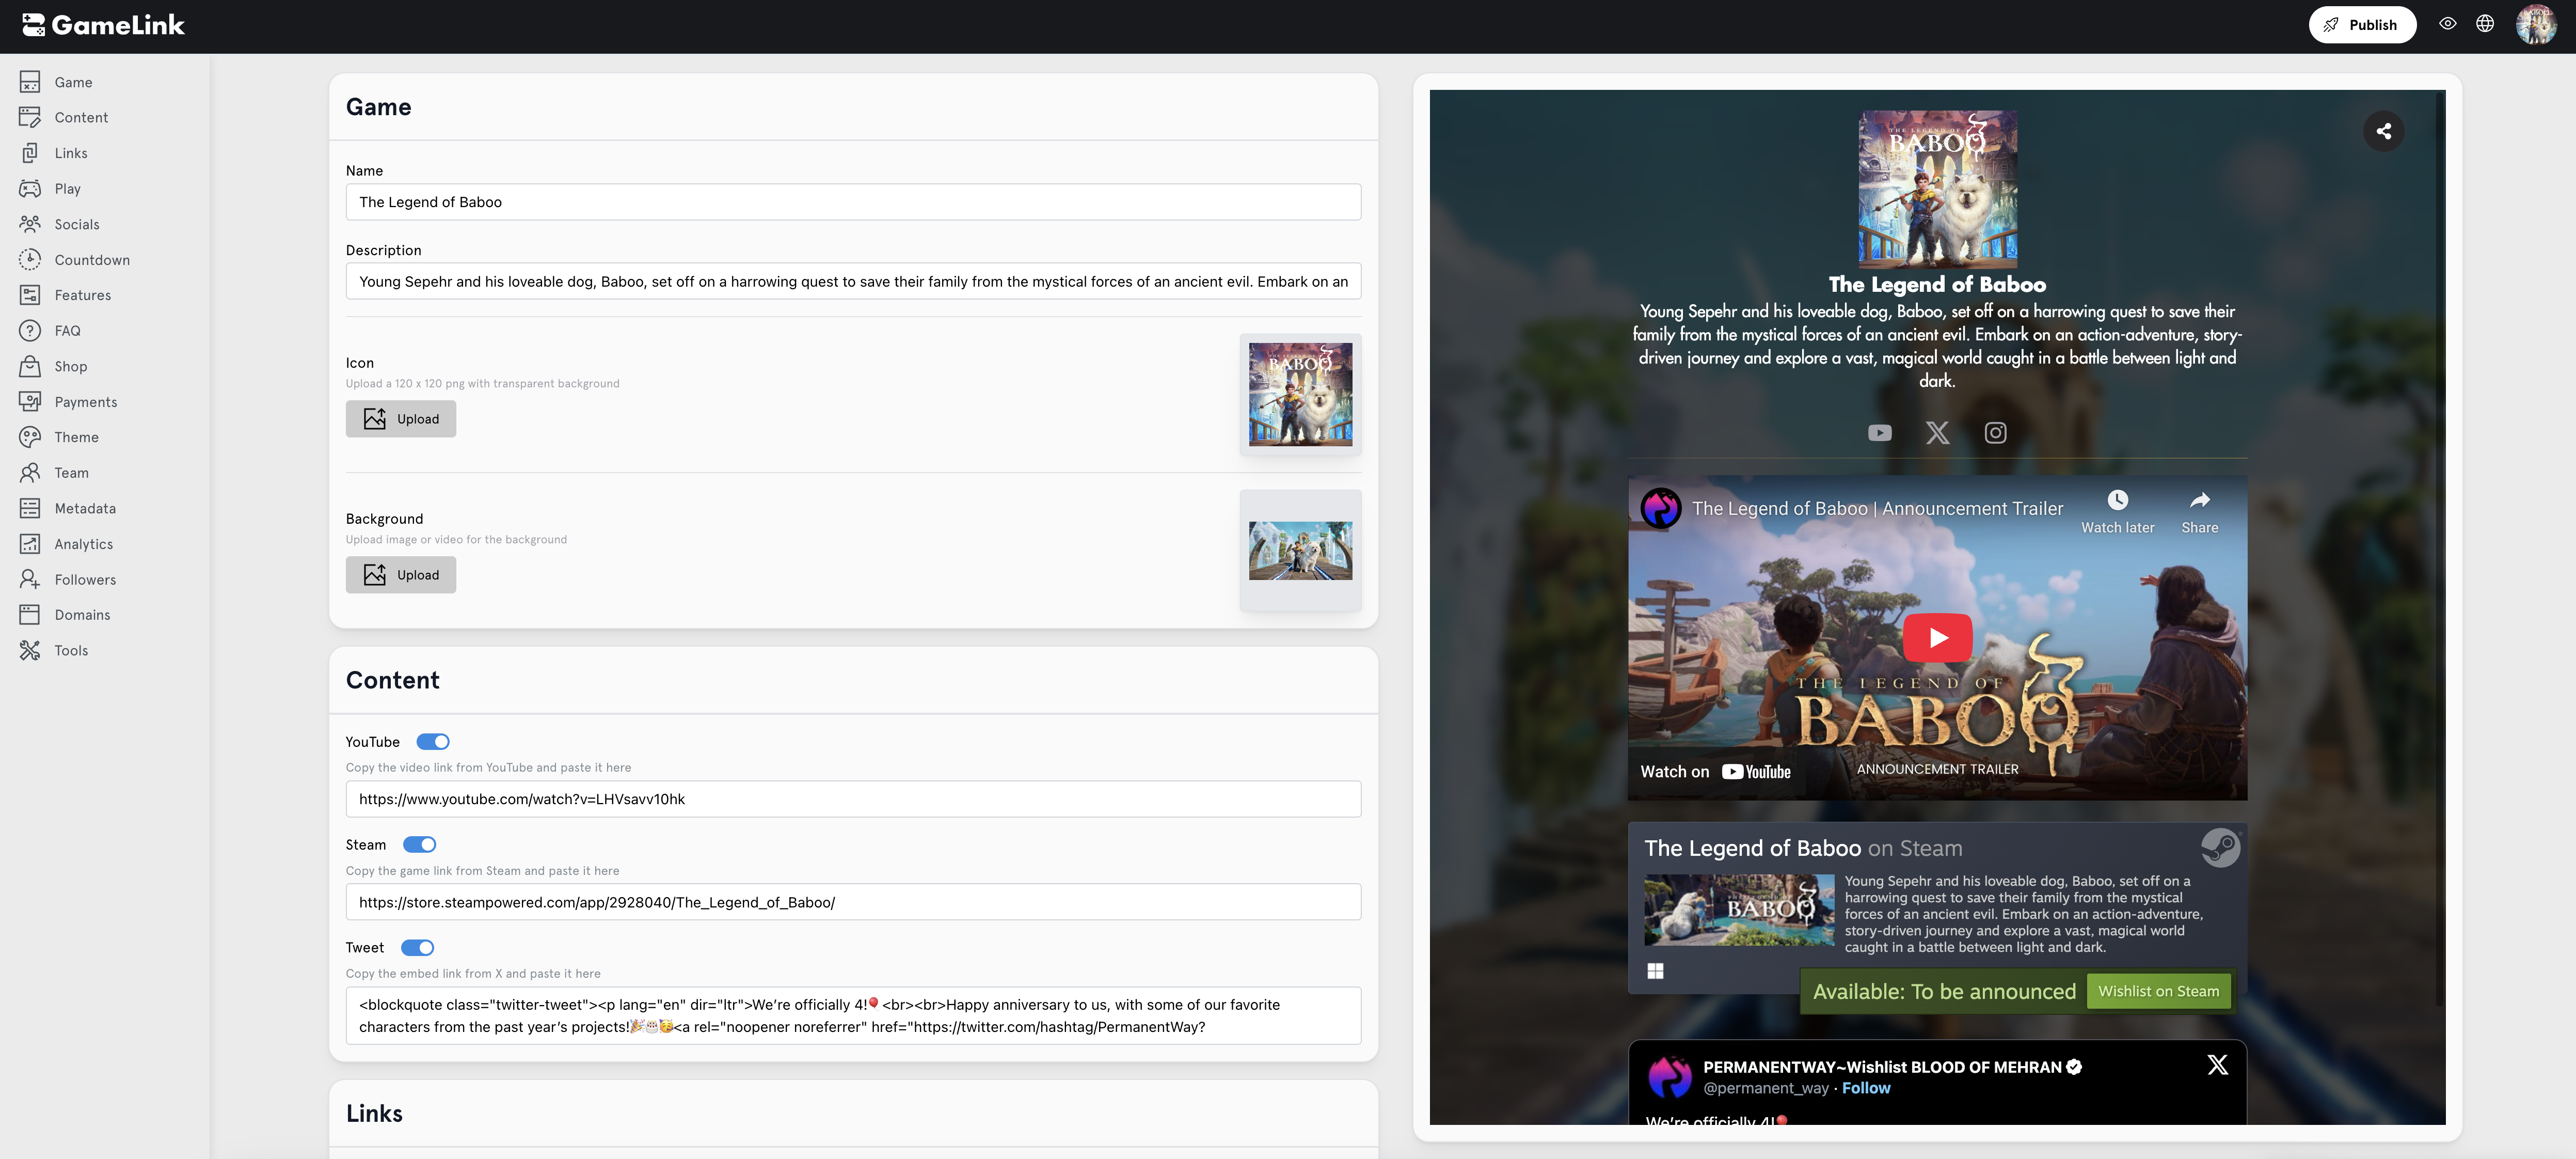Image resolution: width=2576 pixels, height=1159 pixels.
Task: Open the Countdown clock icon
Action: pos(30,259)
